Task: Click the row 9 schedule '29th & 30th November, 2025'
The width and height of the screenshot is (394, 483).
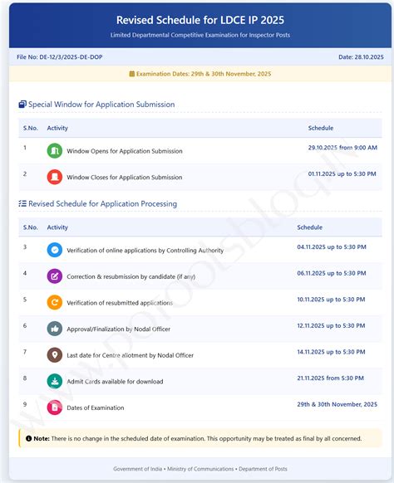Action: [x=337, y=404]
